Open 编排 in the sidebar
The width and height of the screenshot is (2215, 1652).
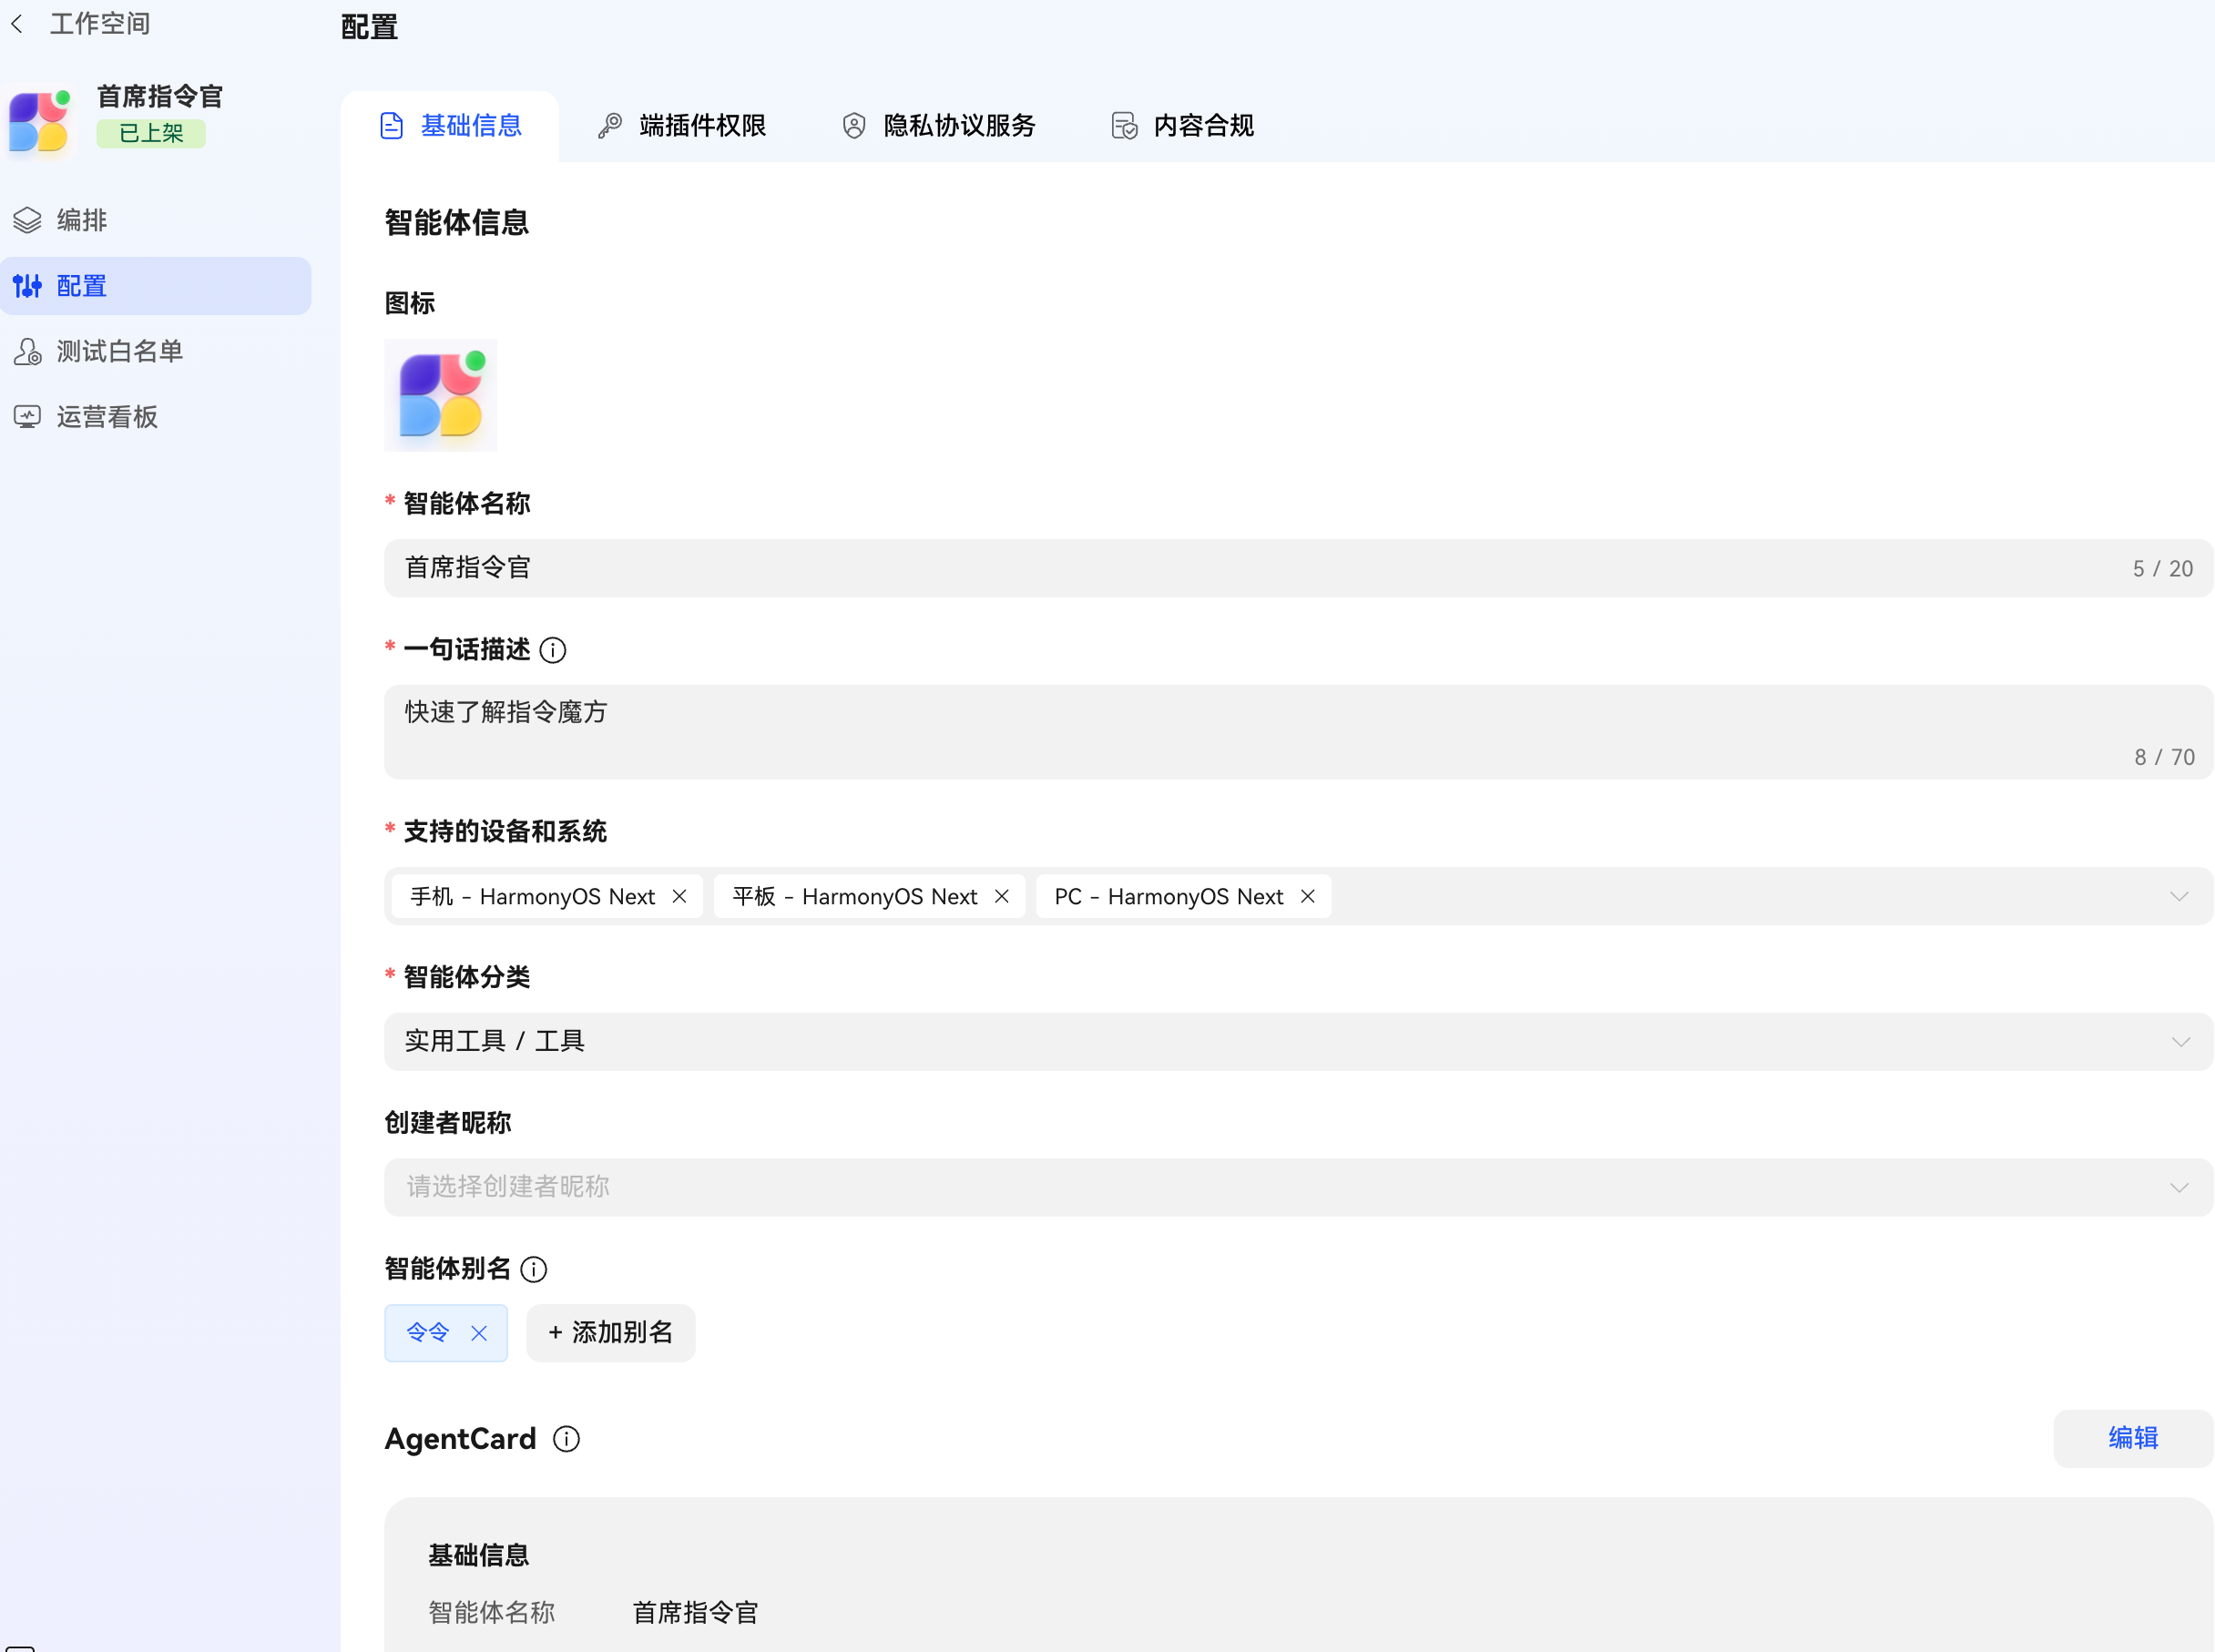pos(82,220)
